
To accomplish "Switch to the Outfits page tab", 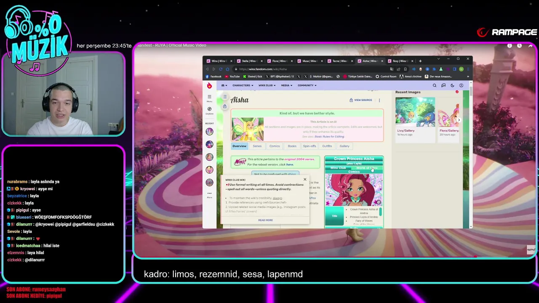I will 327,146.
